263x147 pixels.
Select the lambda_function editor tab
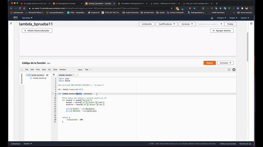click(x=65, y=75)
